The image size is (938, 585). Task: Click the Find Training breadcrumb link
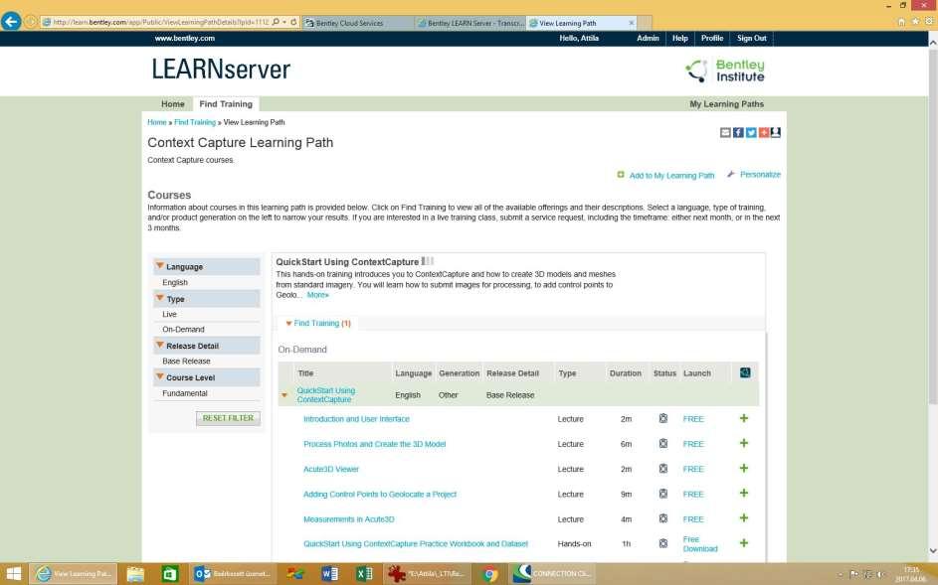[195, 122]
